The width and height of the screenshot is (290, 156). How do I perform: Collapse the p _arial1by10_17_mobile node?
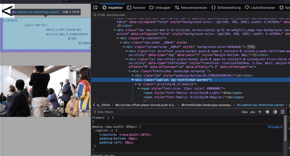point(135,84)
